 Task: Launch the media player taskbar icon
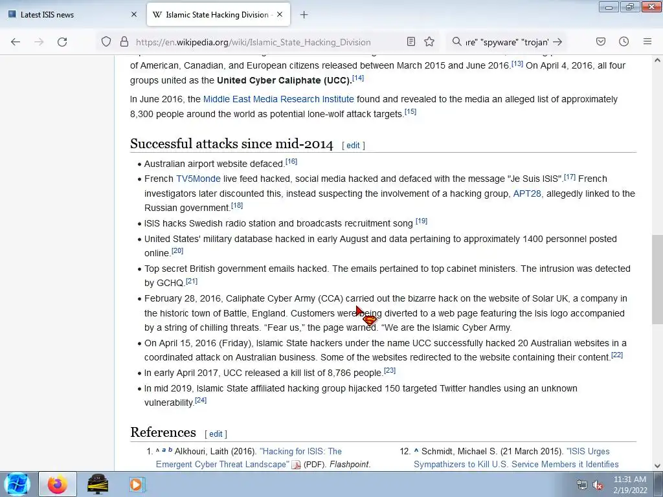136,484
